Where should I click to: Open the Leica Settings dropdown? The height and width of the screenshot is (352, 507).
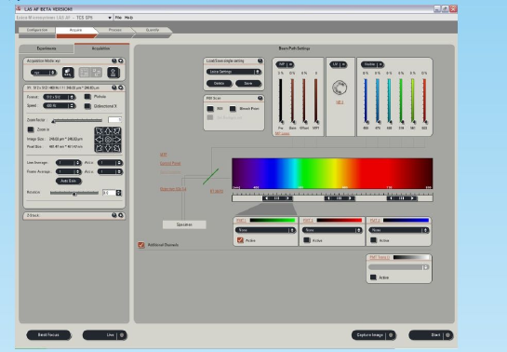point(233,72)
